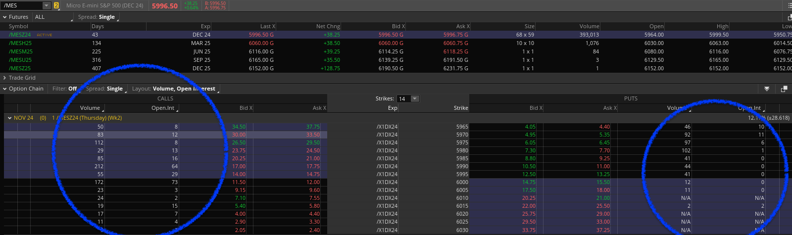Click the +128.75 net change value
Viewport: 792px width, 235px height.
pos(330,68)
